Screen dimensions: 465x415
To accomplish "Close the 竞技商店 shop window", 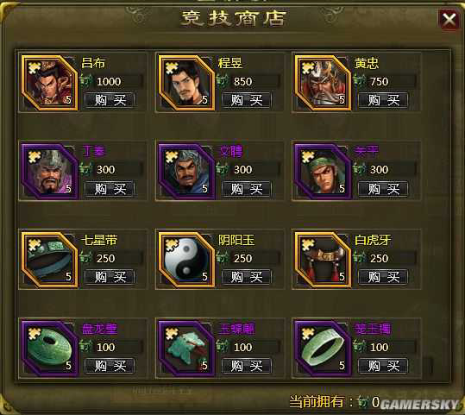I will pos(449,20).
